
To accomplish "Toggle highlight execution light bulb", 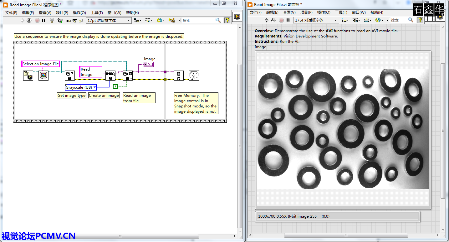I will pyautogui.click(x=52, y=20).
